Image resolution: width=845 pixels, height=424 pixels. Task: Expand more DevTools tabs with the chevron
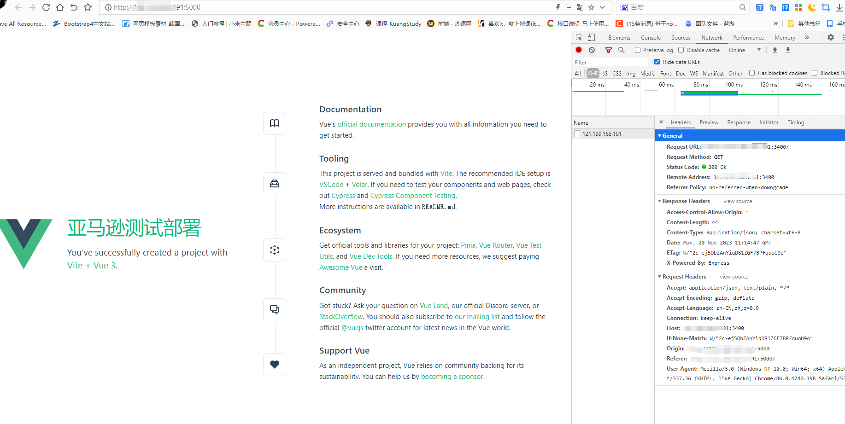click(807, 38)
